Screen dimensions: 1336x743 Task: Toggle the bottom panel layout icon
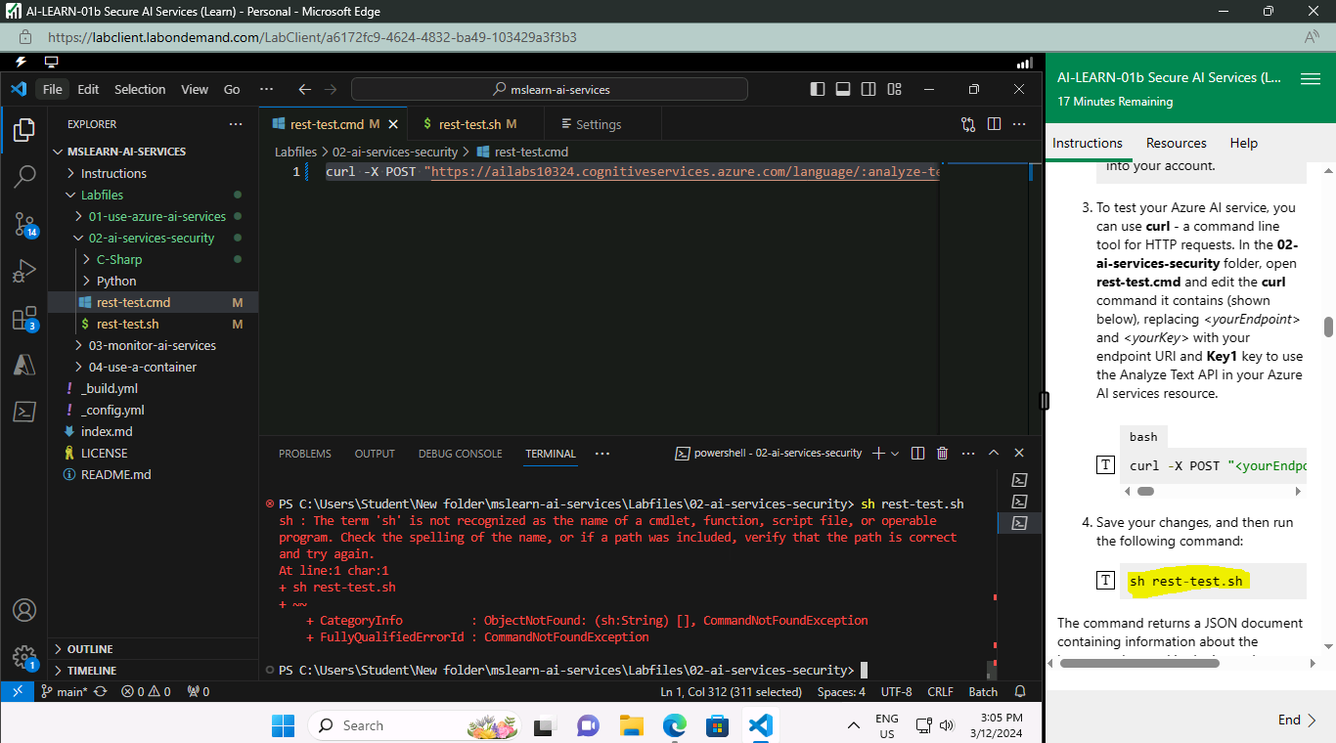[x=843, y=89]
